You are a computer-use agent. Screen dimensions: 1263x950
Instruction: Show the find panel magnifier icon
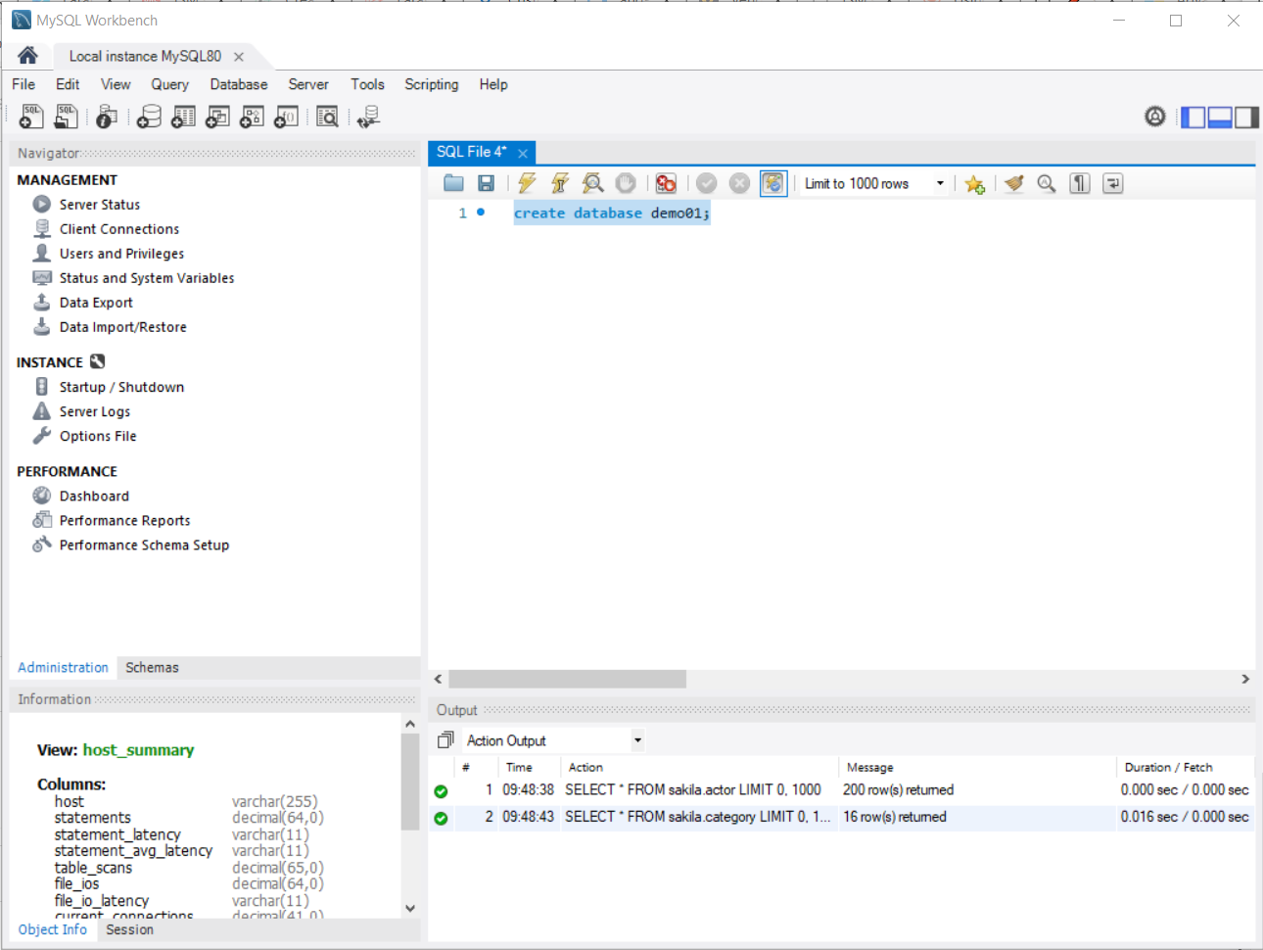pyautogui.click(x=1047, y=183)
